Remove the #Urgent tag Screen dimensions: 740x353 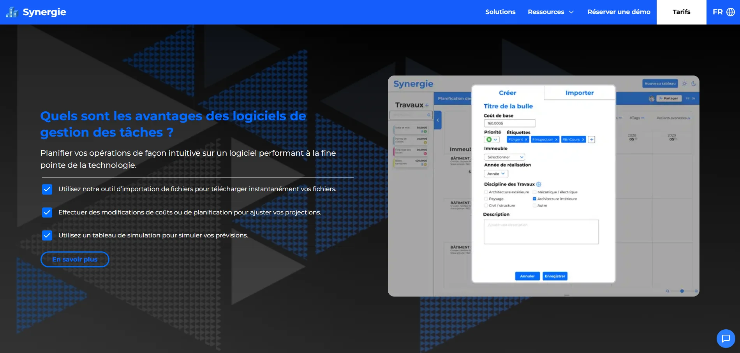pyautogui.click(x=526, y=139)
